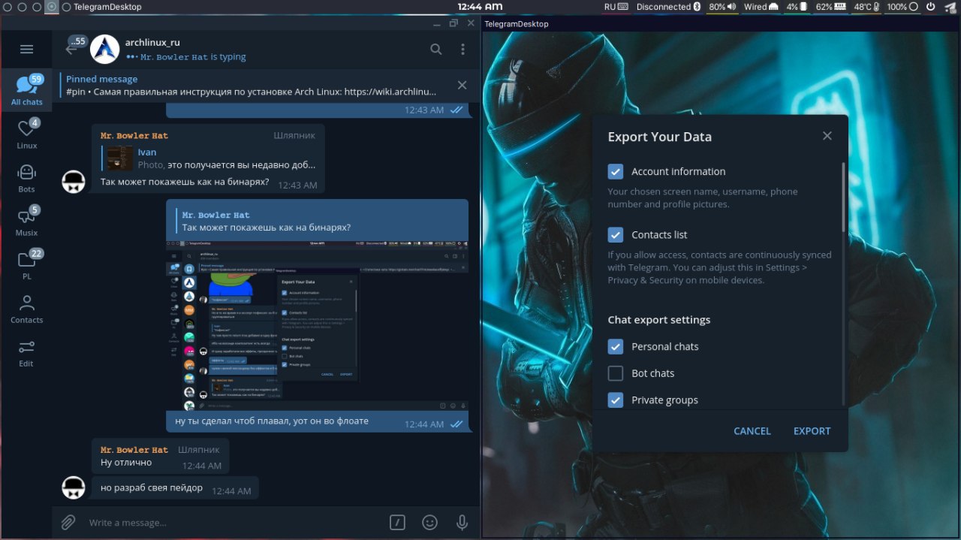961x540 pixels.
Task: Click the 'ну ты сделал чтоб плавал' message
Action: pyautogui.click(x=272, y=421)
